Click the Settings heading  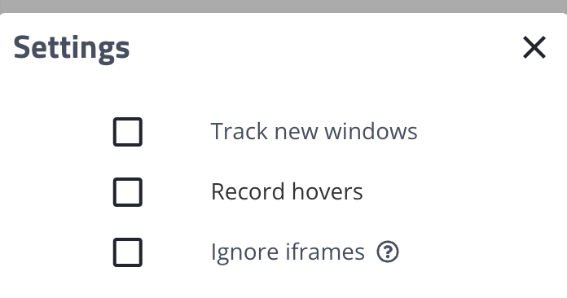click(x=72, y=48)
